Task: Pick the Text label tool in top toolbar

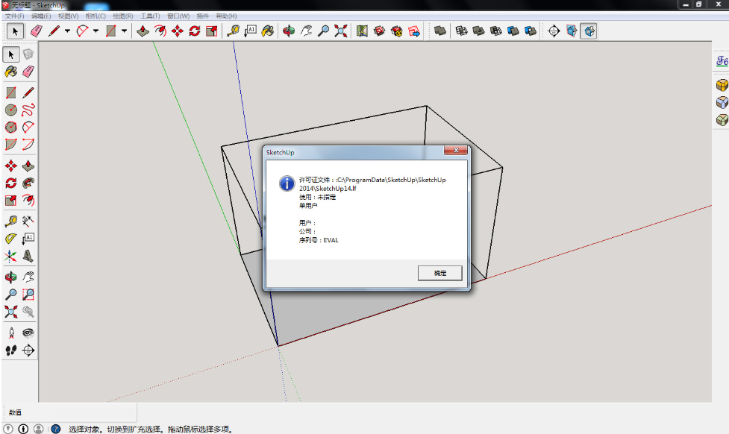Action: [251, 31]
